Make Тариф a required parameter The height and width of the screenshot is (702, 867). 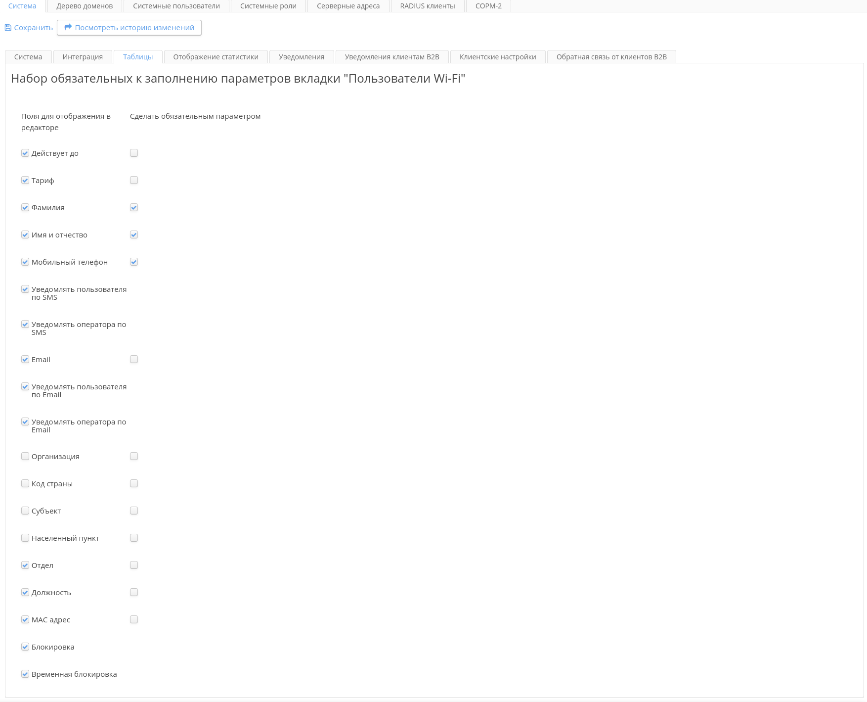[x=134, y=180]
